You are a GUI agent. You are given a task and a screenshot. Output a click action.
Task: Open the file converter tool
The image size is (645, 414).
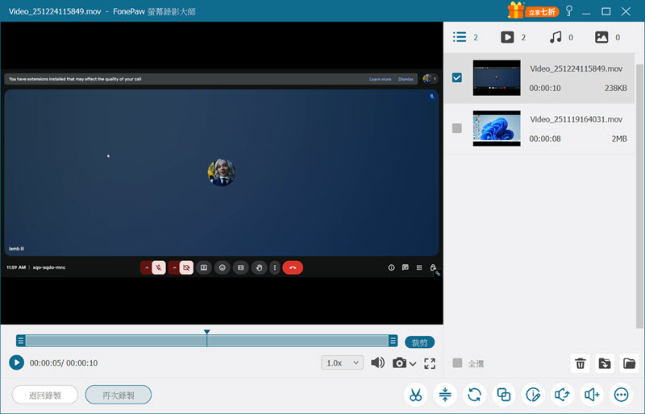[475, 395]
